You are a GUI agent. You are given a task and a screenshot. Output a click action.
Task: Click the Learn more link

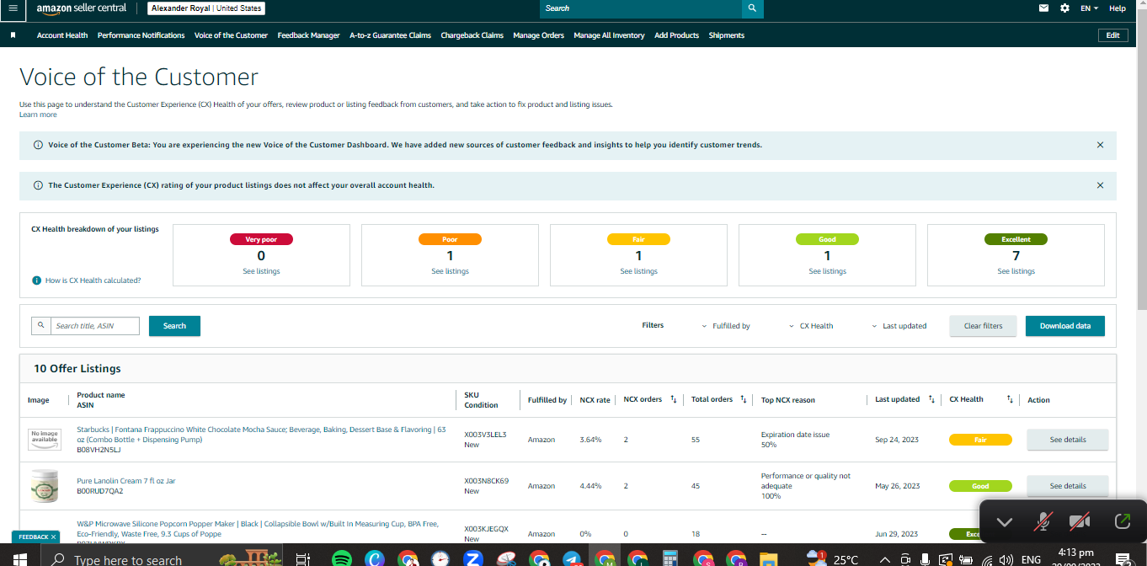point(38,115)
